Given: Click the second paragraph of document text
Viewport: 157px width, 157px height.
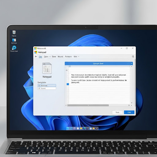Looking at the screenshot, I should click(x=99, y=81).
